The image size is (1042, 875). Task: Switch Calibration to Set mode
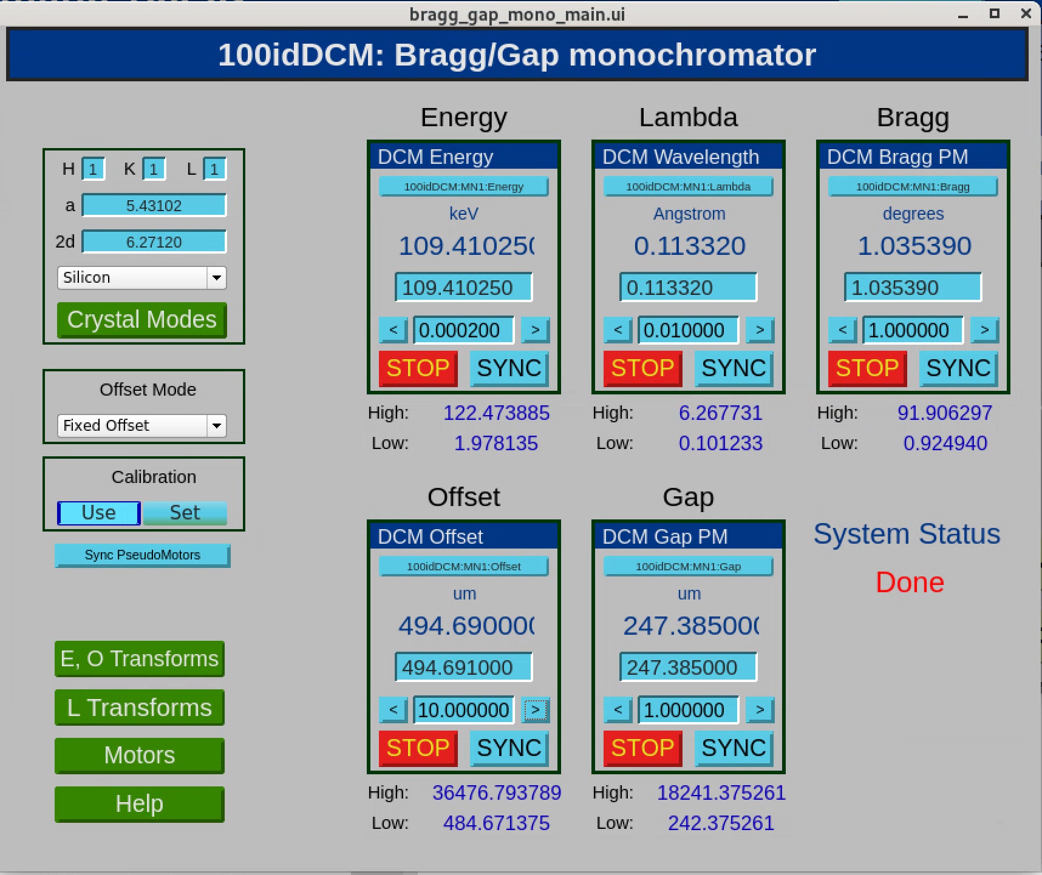185,513
